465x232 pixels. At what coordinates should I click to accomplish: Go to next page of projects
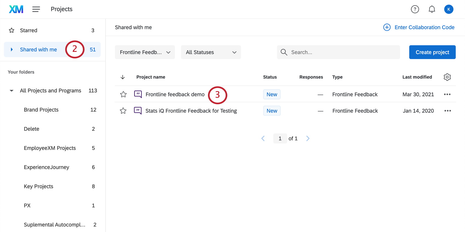coord(308,138)
